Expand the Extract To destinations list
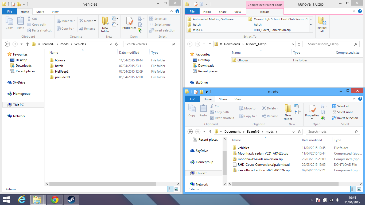Viewport: 365px width, 205px height. coord(311,30)
